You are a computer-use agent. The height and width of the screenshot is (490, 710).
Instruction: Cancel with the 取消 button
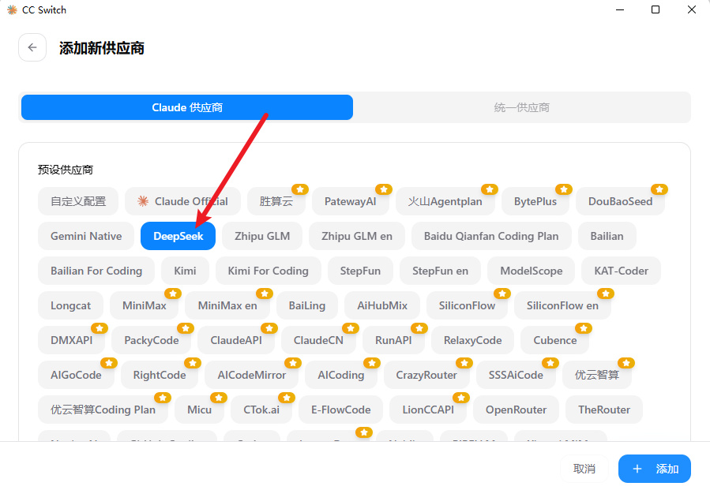(584, 469)
